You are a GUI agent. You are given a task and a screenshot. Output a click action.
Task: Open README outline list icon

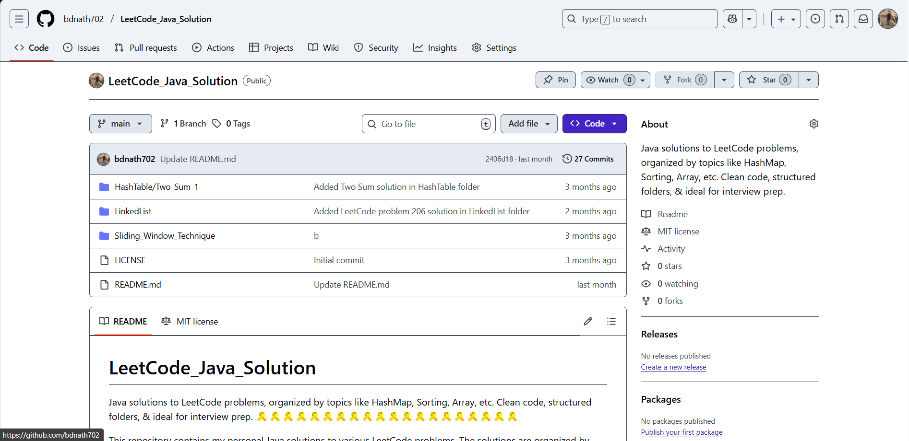coord(611,321)
